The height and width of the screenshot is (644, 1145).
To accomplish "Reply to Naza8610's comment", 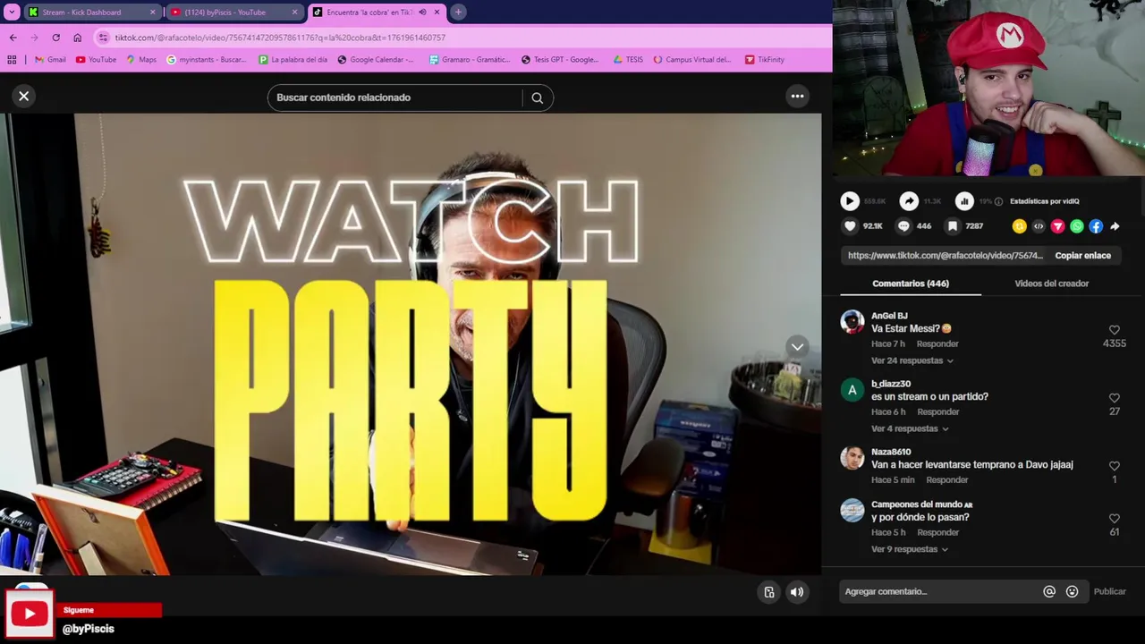I will pyautogui.click(x=946, y=479).
